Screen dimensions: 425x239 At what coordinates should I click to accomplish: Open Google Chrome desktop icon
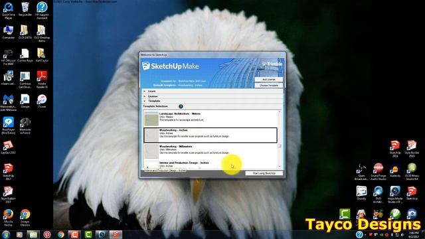[x=25, y=218]
